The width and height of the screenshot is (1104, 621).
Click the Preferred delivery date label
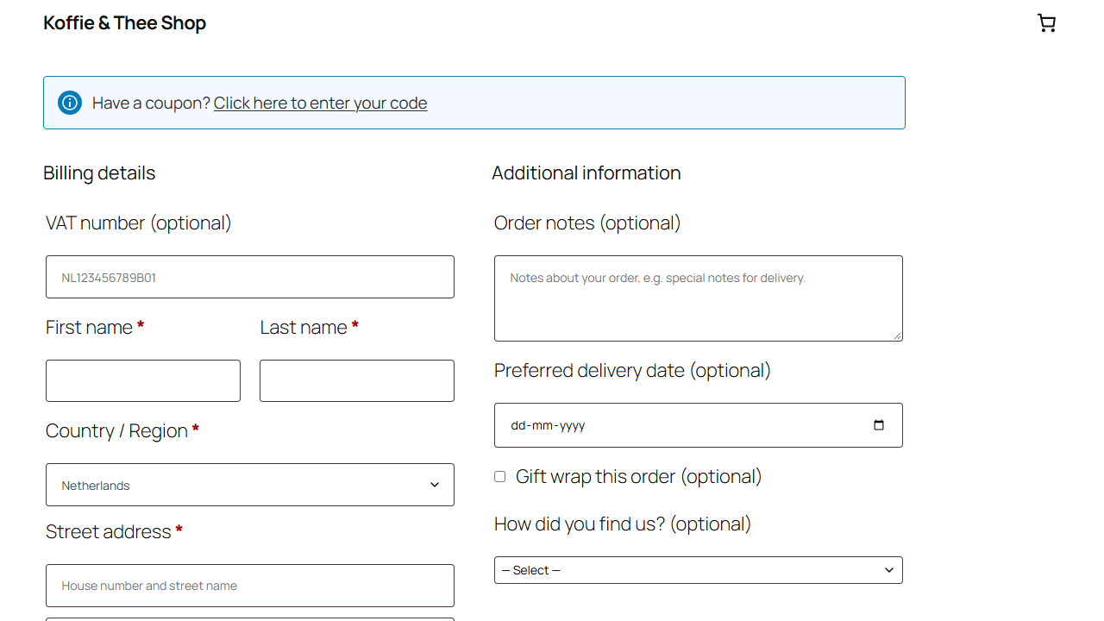pos(632,370)
